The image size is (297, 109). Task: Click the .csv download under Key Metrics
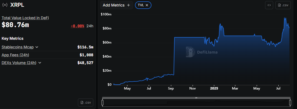(x=85, y=103)
